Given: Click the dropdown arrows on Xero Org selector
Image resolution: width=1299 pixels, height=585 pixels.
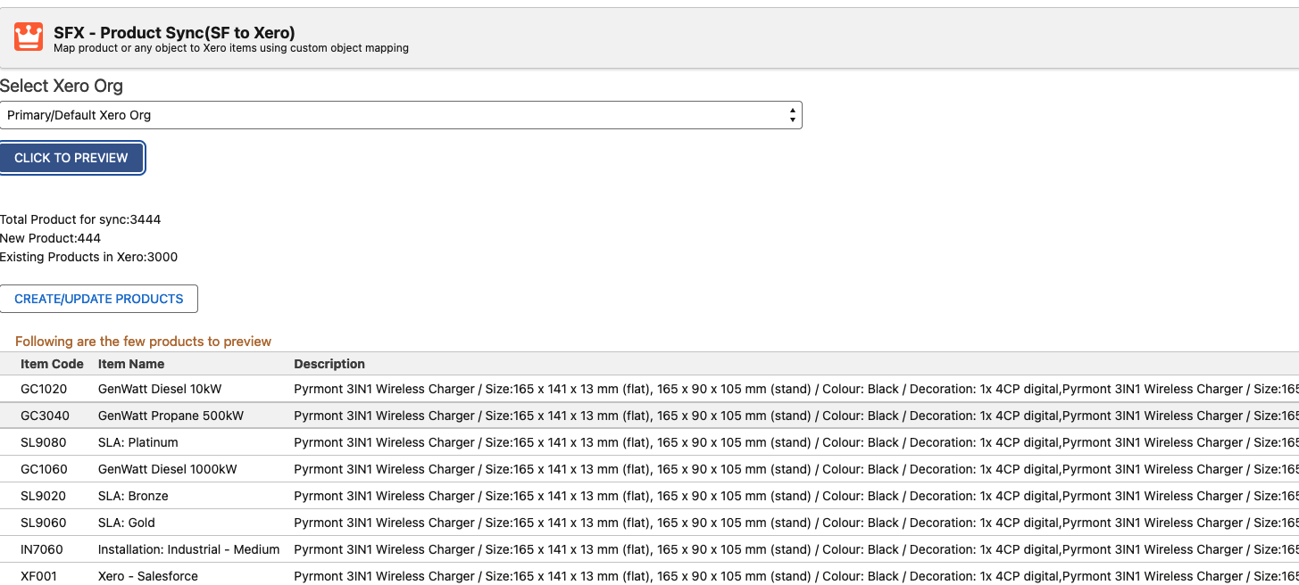Looking at the screenshot, I should coord(792,115).
